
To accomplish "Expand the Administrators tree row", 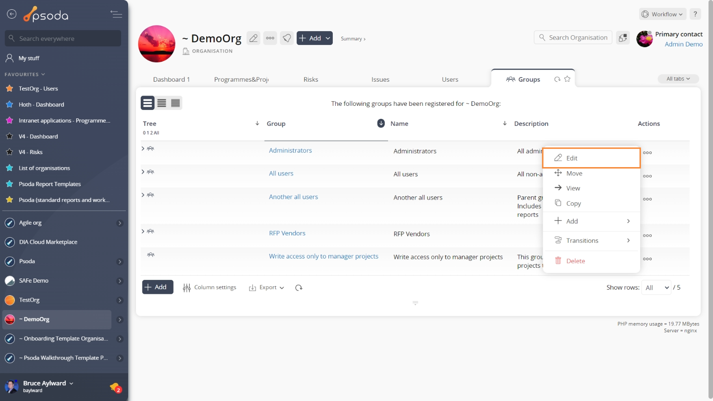I will point(143,149).
